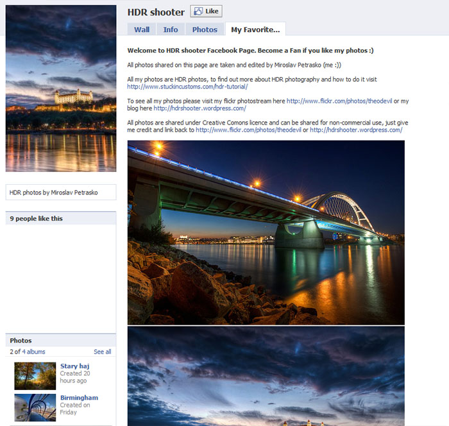Click 'Created on Friday' text
Viewport: 449px width, 426px height.
point(75,409)
